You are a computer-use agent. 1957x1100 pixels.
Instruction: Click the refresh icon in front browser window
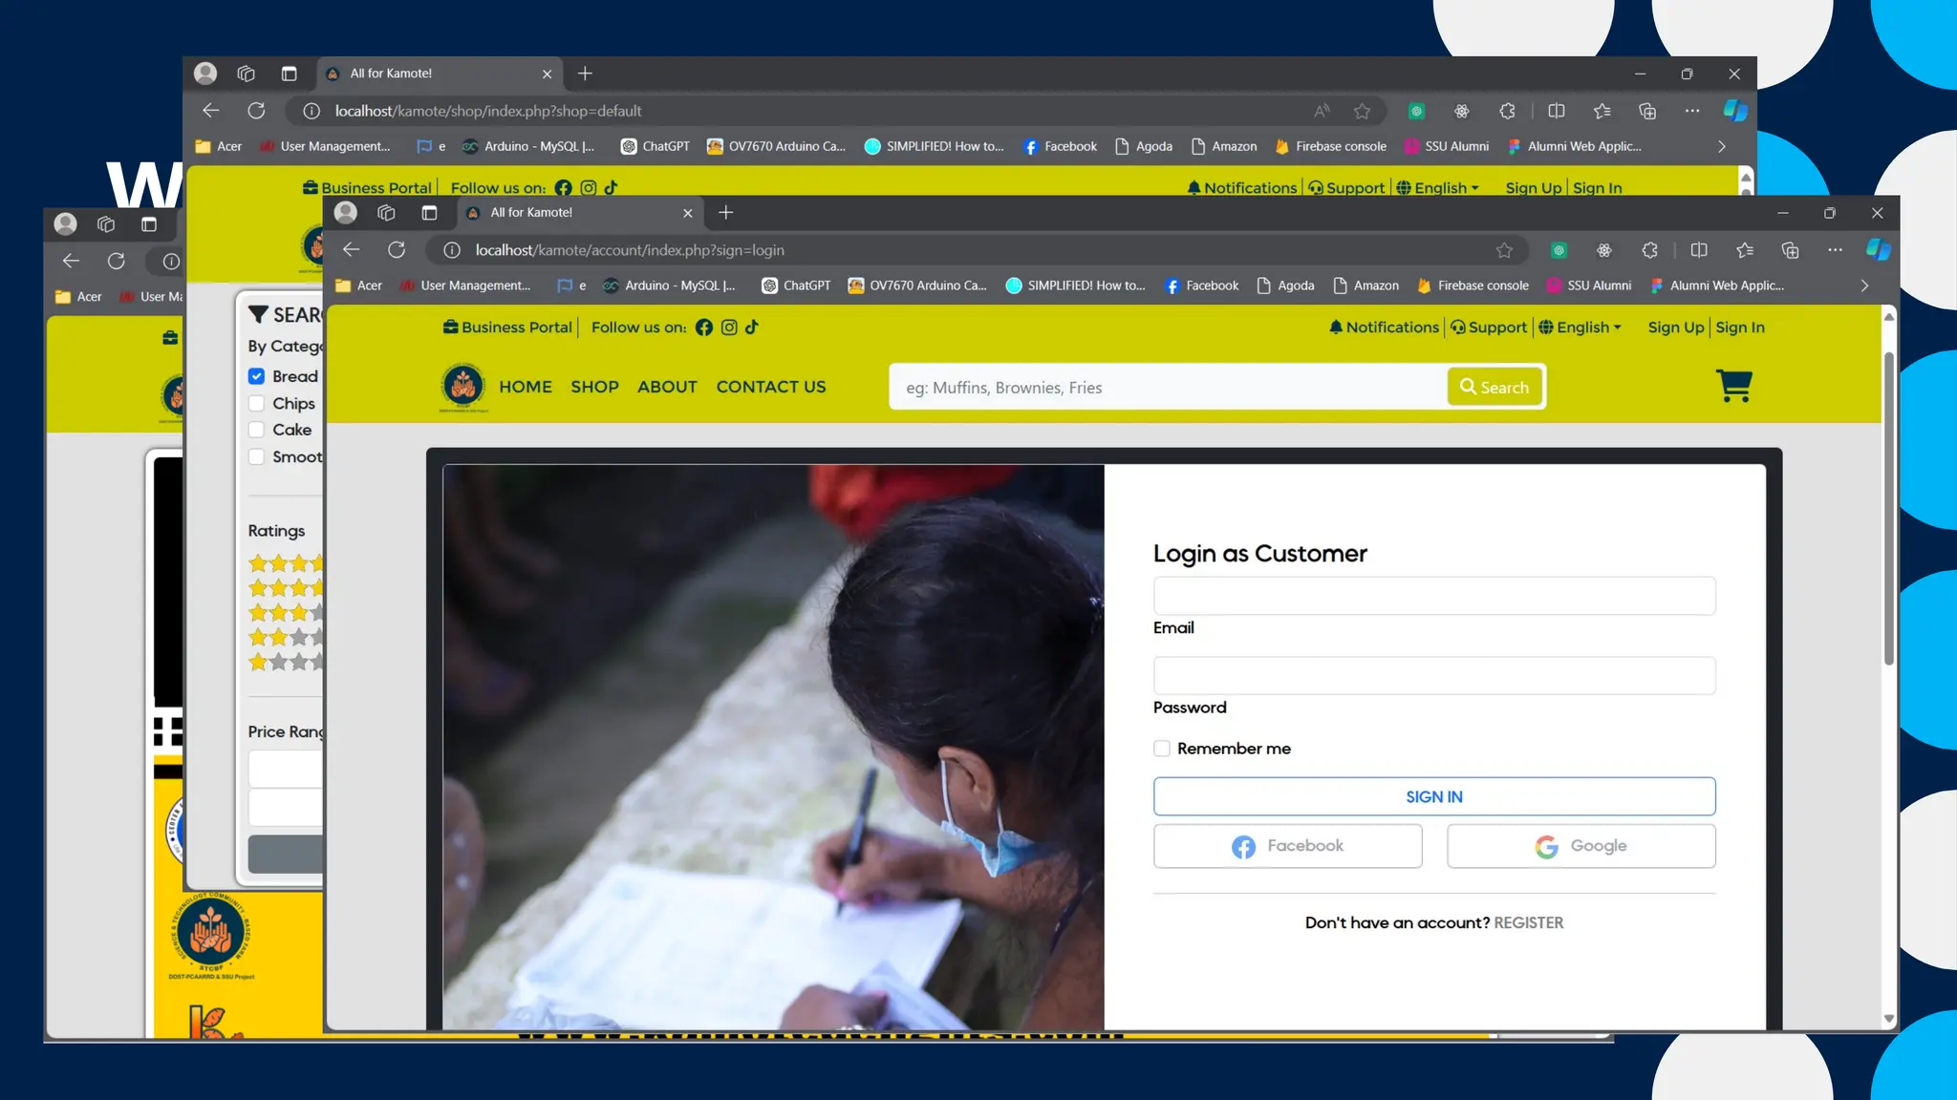pyautogui.click(x=397, y=250)
